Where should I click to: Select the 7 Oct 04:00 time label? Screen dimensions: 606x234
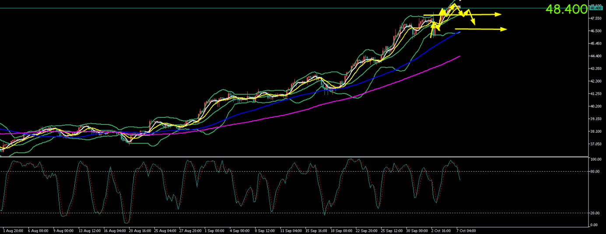(x=466, y=230)
